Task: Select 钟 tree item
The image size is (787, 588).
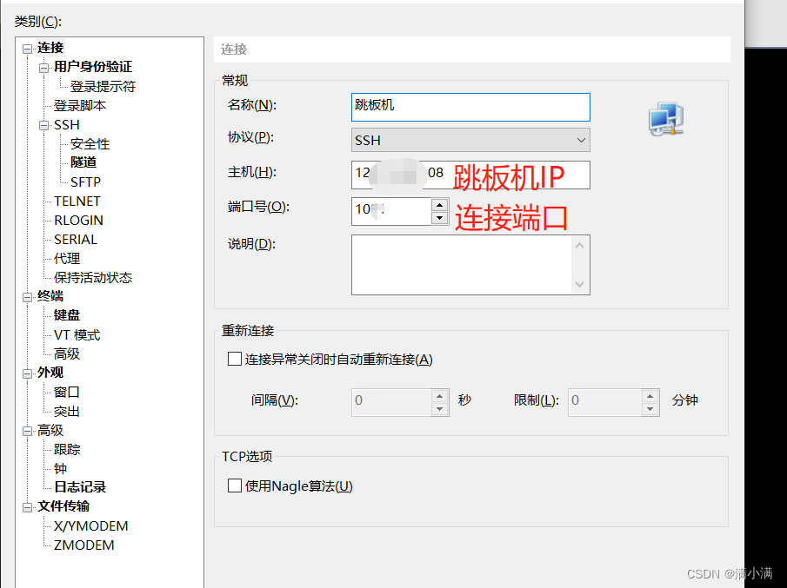Action: (x=60, y=468)
